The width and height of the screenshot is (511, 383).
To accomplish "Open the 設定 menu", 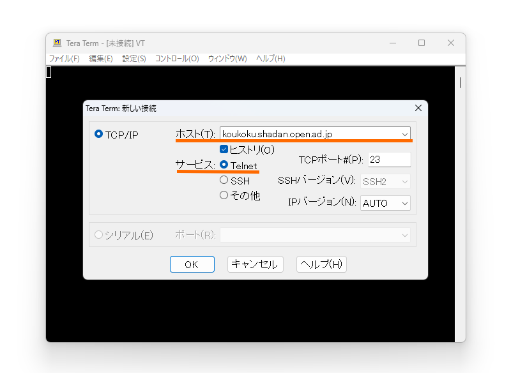I will pyautogui.click(x=133, y=57).
